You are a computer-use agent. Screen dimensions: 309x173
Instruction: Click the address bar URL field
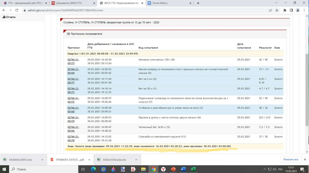121,10
